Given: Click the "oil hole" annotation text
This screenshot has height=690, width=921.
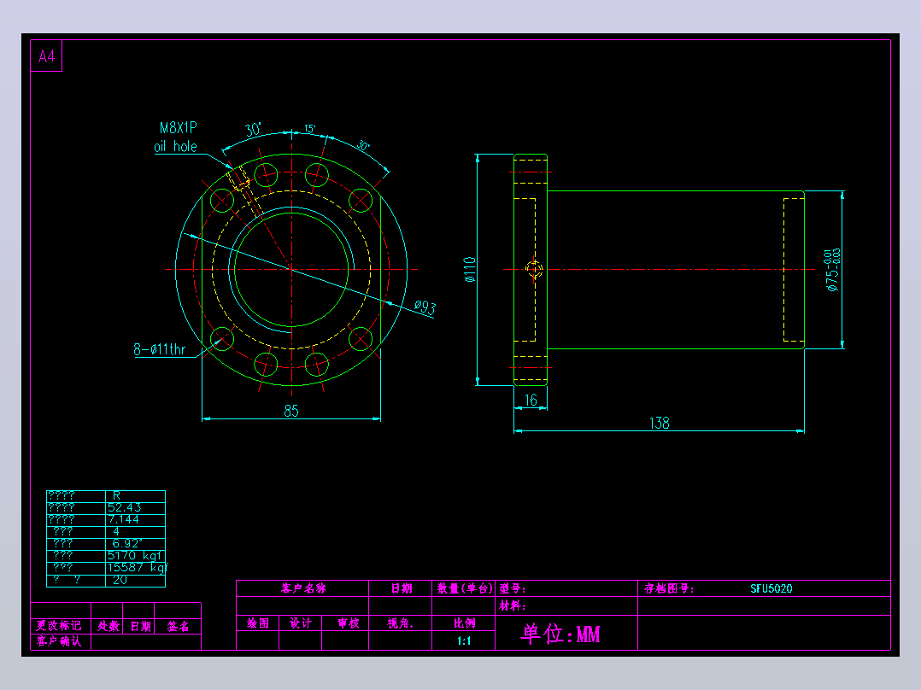Looking at the screenshot, I should coord(176,146).
